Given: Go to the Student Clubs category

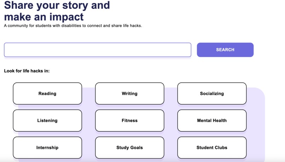Looking at the screenshot, I should tap(212, 147).
